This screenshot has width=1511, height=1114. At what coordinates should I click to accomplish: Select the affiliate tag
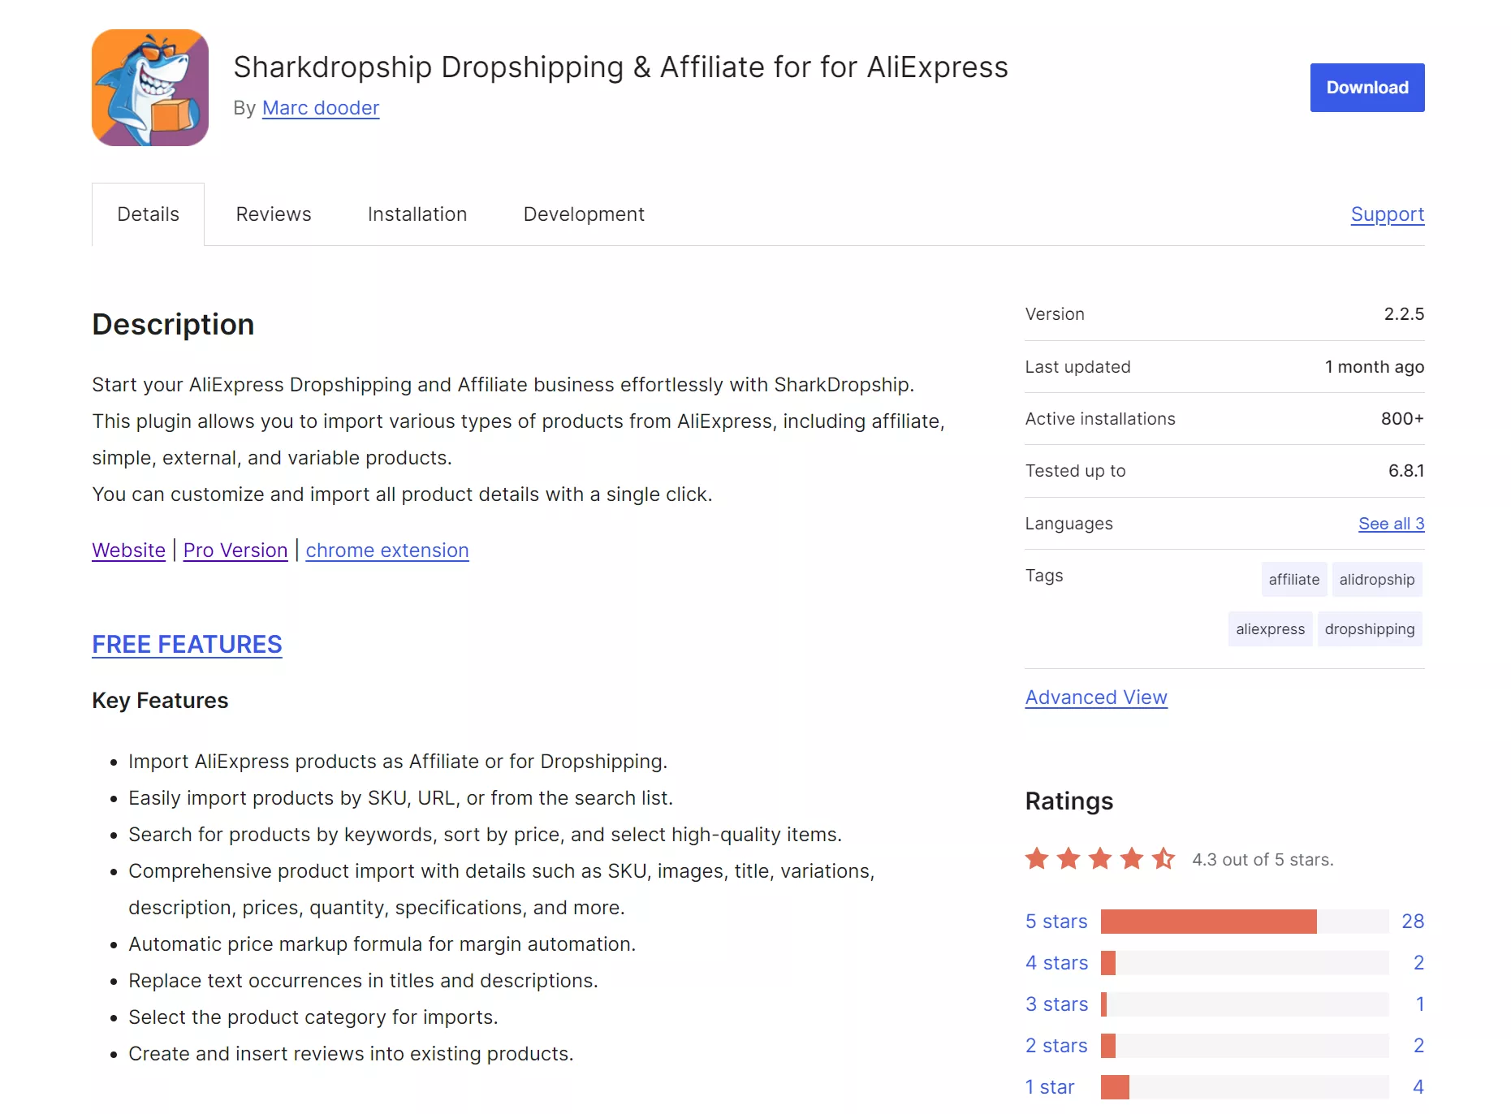[1294, 580]
